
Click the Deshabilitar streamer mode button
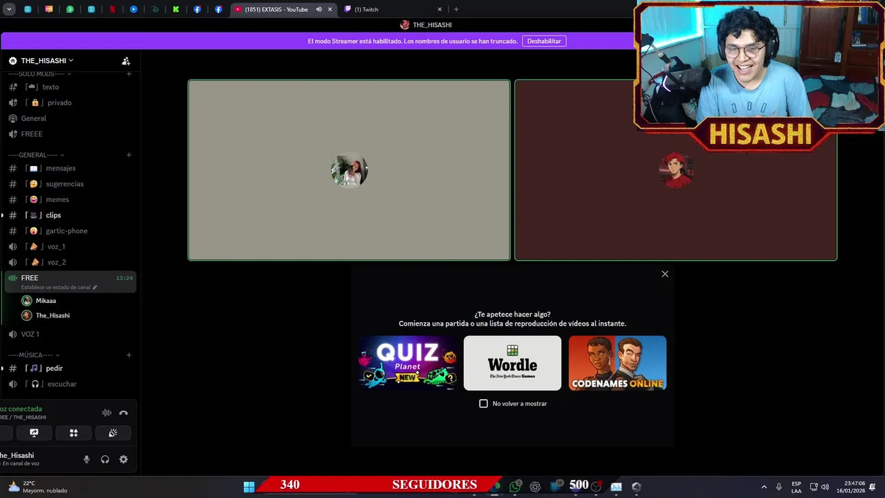click(544, 41)
